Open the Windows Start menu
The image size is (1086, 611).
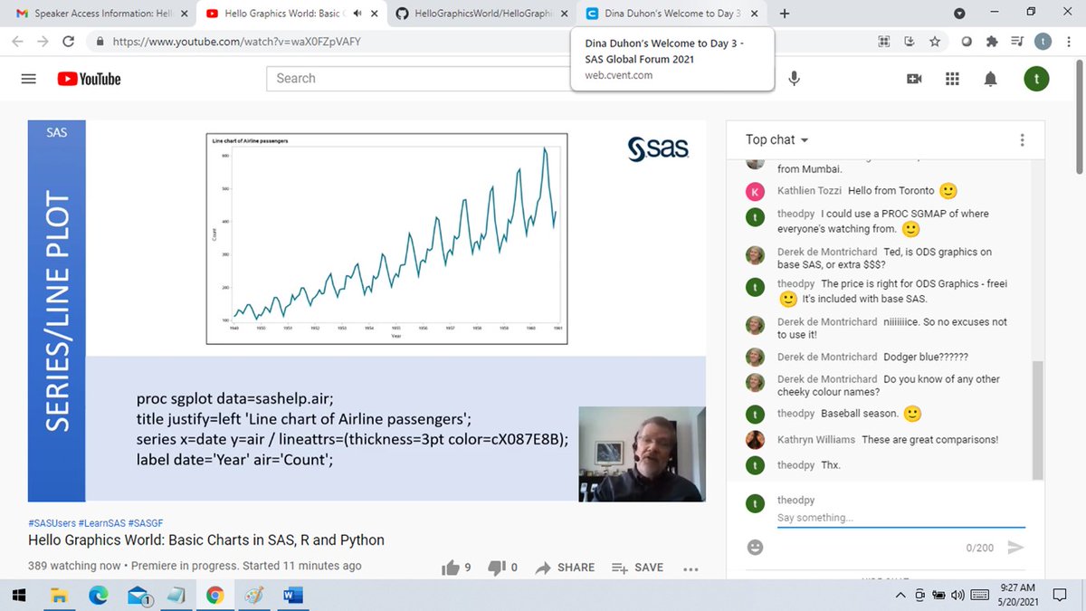coord(19,595)
